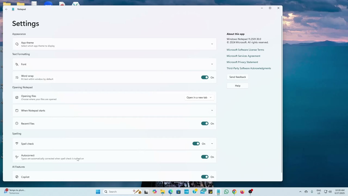Show hidden icons in system tray
The image size is (348, 196).
click(300, 192)
